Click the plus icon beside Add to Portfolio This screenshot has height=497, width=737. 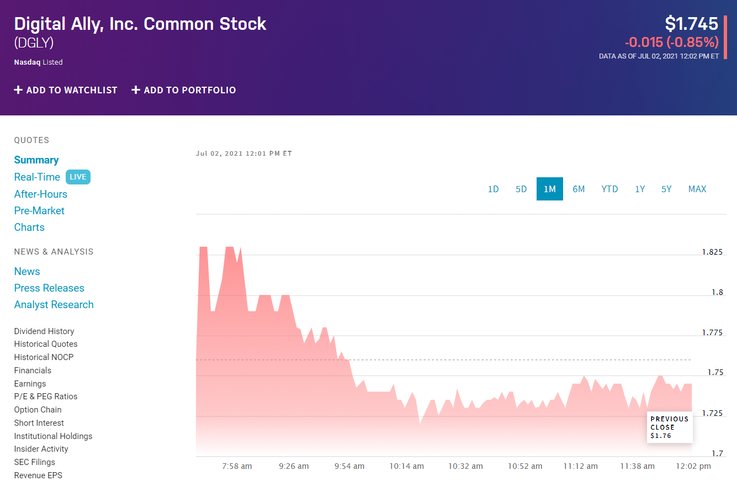tap(136, 90)
